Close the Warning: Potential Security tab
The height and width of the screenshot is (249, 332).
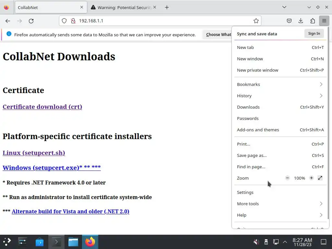click(155, 7)
